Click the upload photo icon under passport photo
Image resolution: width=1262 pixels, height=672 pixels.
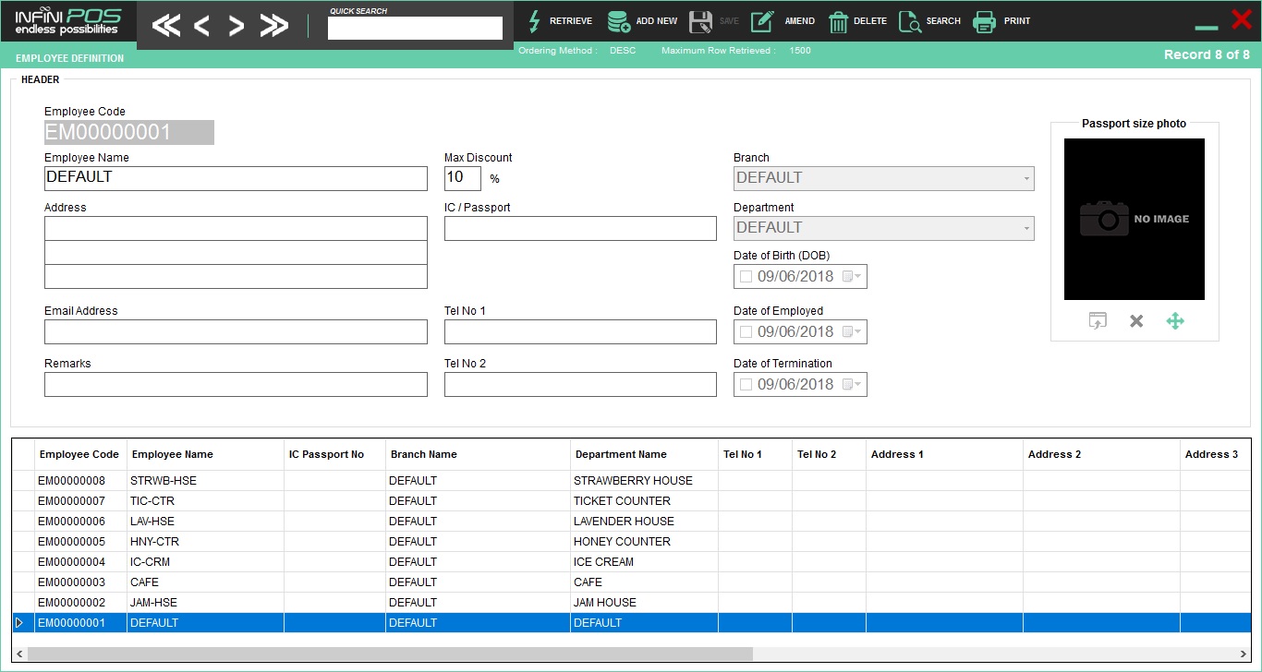pyautogui.click(x=1098, y=321)
